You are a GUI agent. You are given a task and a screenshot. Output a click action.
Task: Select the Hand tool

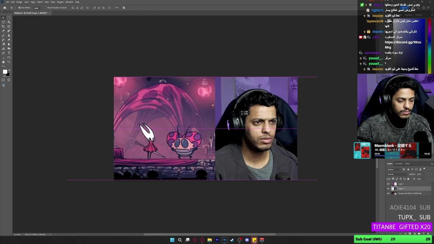pos(3,62)
